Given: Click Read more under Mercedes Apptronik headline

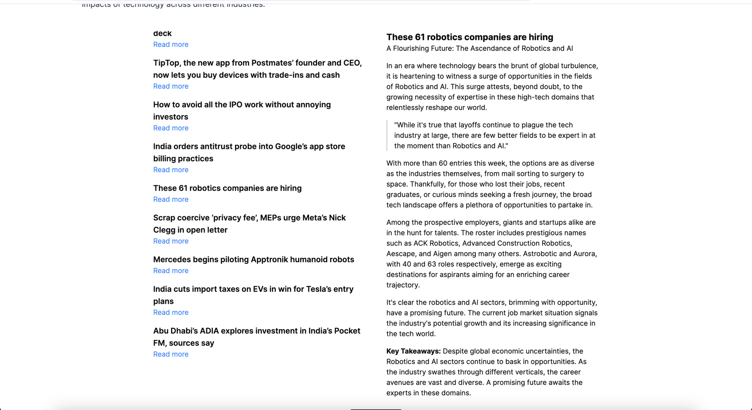Looking at the screenshot, I should tap(171, 271).
